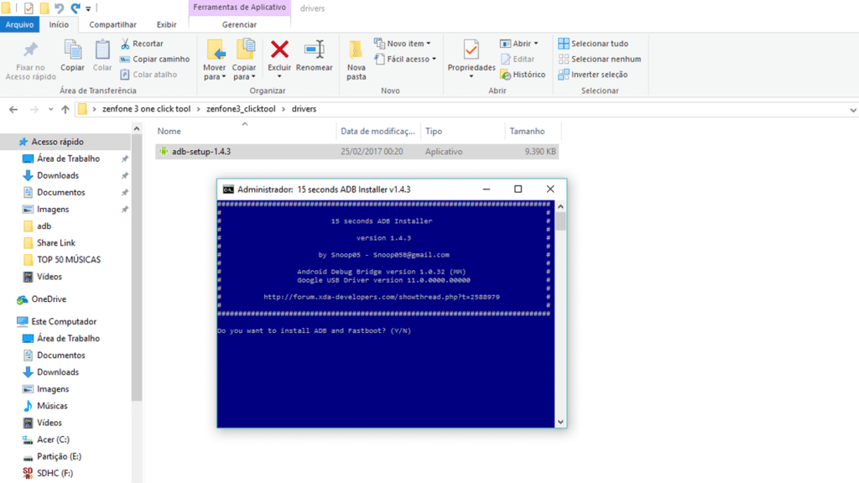Click the Excluir red X icon
Viewport: 859px width, 483px height.
(279, 50)
